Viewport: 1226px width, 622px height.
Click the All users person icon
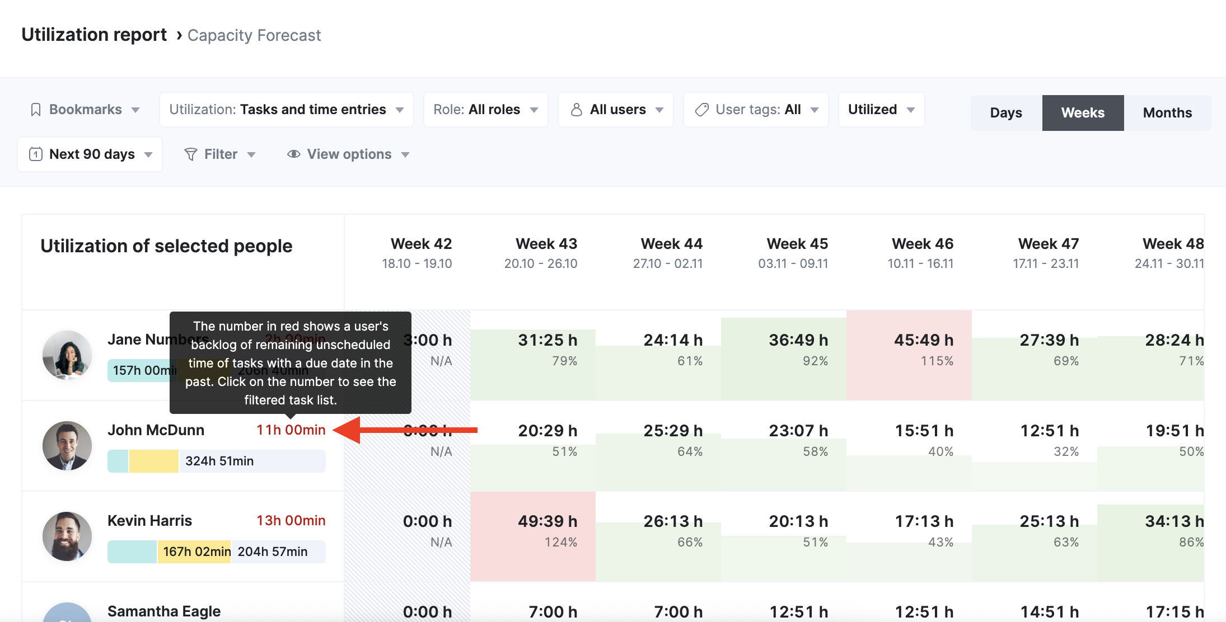(x=576, y=110)
